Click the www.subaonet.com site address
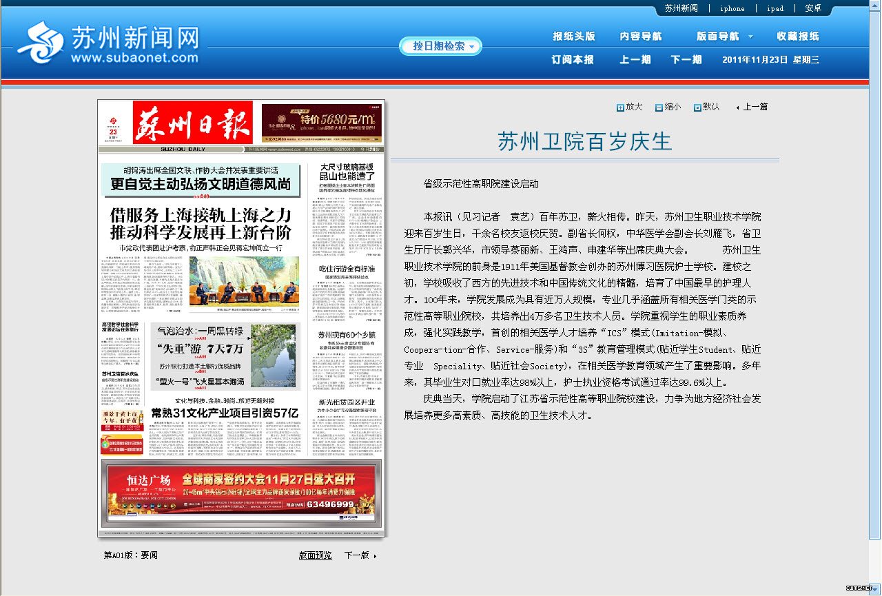The height and width of the screenshot is (596, 882). click(x=134, y=58)
